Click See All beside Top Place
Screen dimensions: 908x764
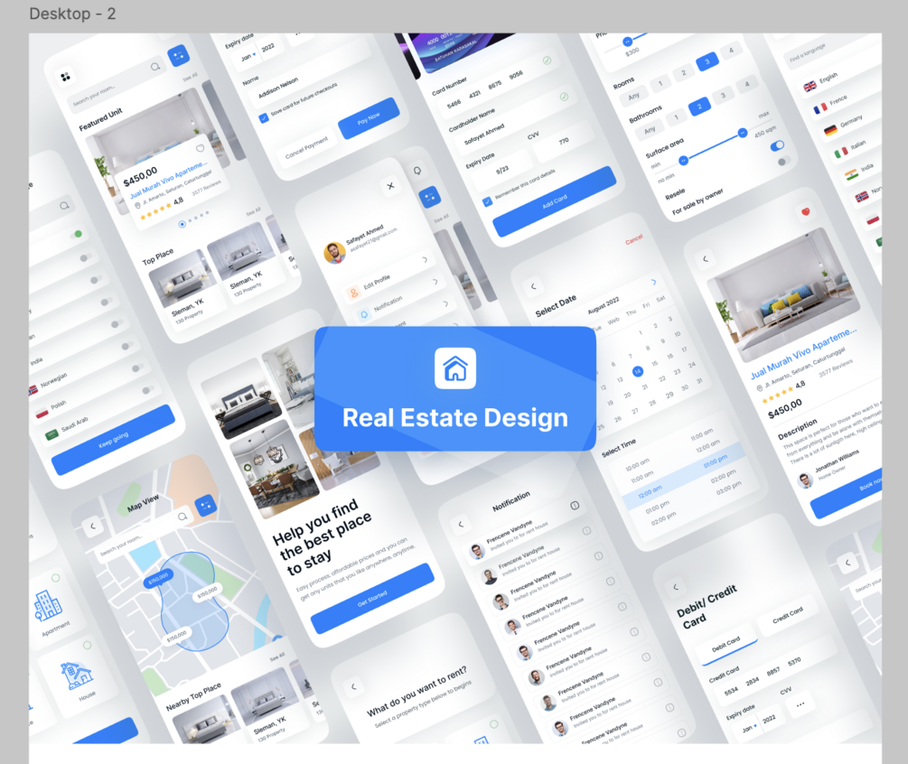(253, 212)
